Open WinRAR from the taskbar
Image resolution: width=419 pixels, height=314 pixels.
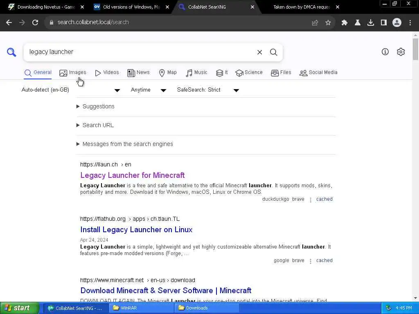tap(142, 308)
